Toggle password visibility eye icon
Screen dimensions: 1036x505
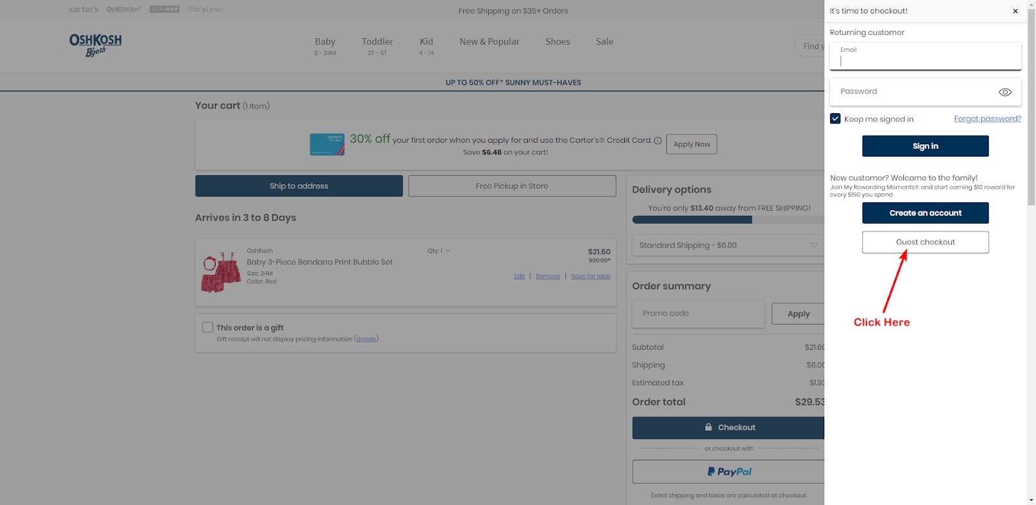(1005, 92)
